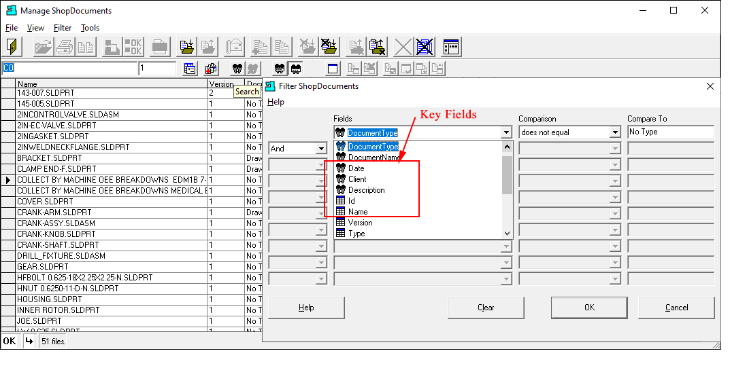Viewport: 730px width, 368px height.
Task: Open the first Fields combo box arrow
Action: click(507, 132)
